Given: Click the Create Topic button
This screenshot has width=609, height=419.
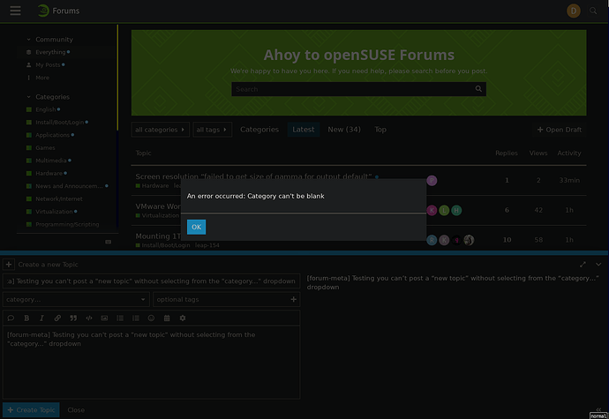Looking at the screenshot, I should (31, 410).
